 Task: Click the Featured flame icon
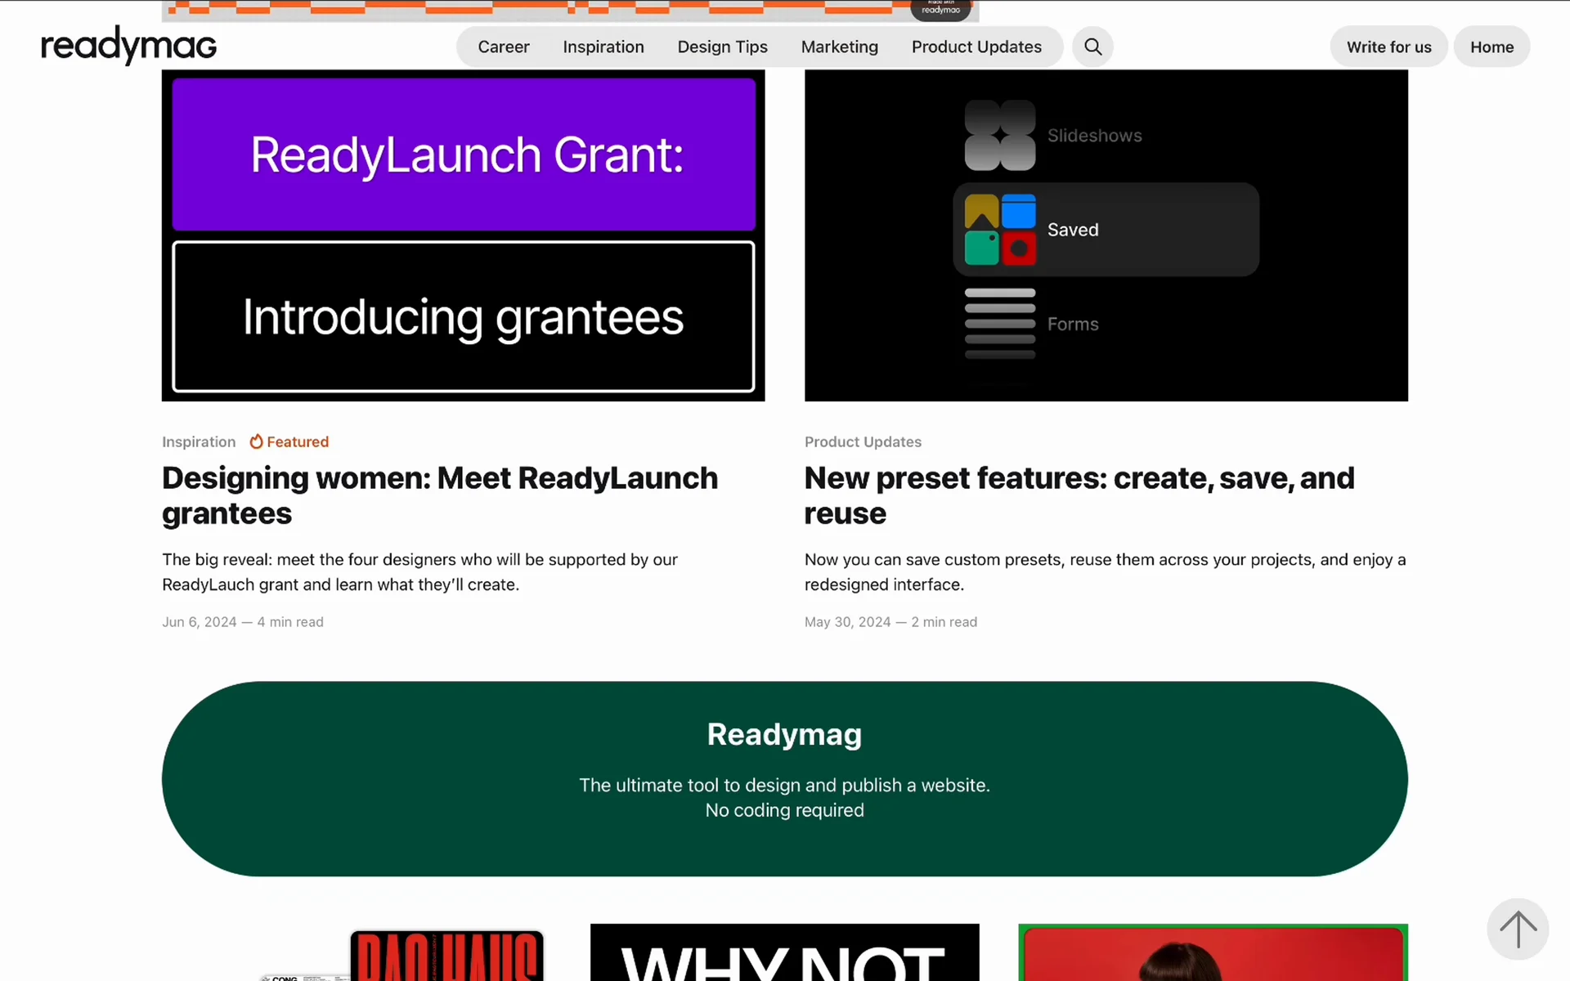(256, 441)
